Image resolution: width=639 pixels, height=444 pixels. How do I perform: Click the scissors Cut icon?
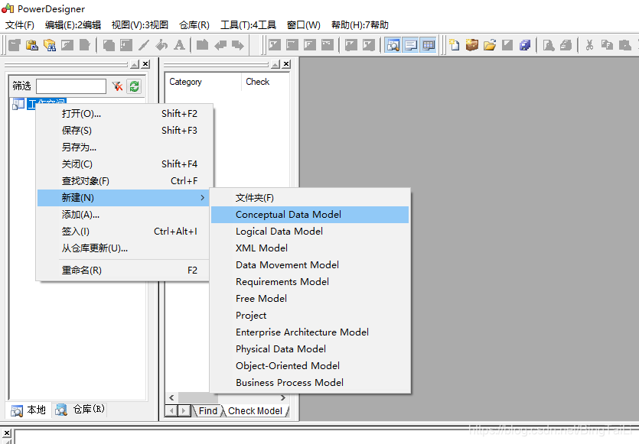589,45
